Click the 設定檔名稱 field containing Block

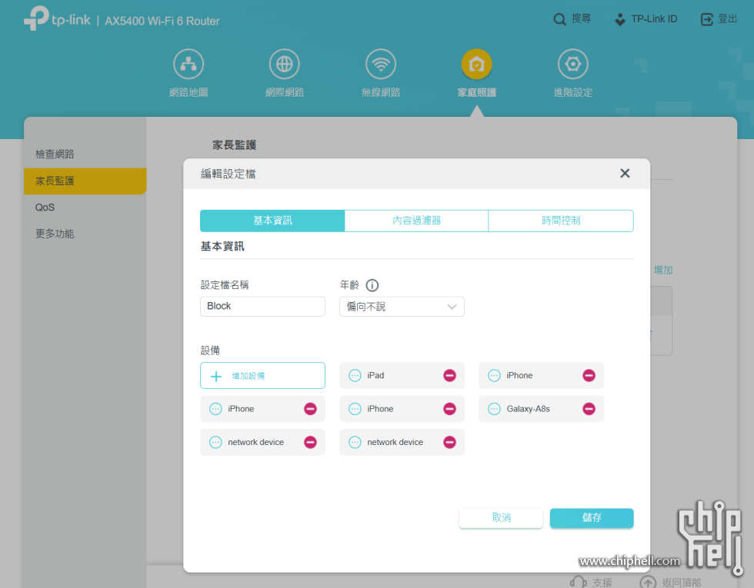click(262, 307)
